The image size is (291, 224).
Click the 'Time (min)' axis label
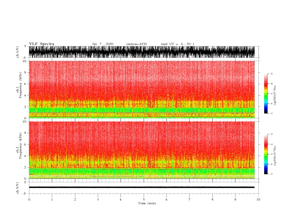[x=147, y=203]
